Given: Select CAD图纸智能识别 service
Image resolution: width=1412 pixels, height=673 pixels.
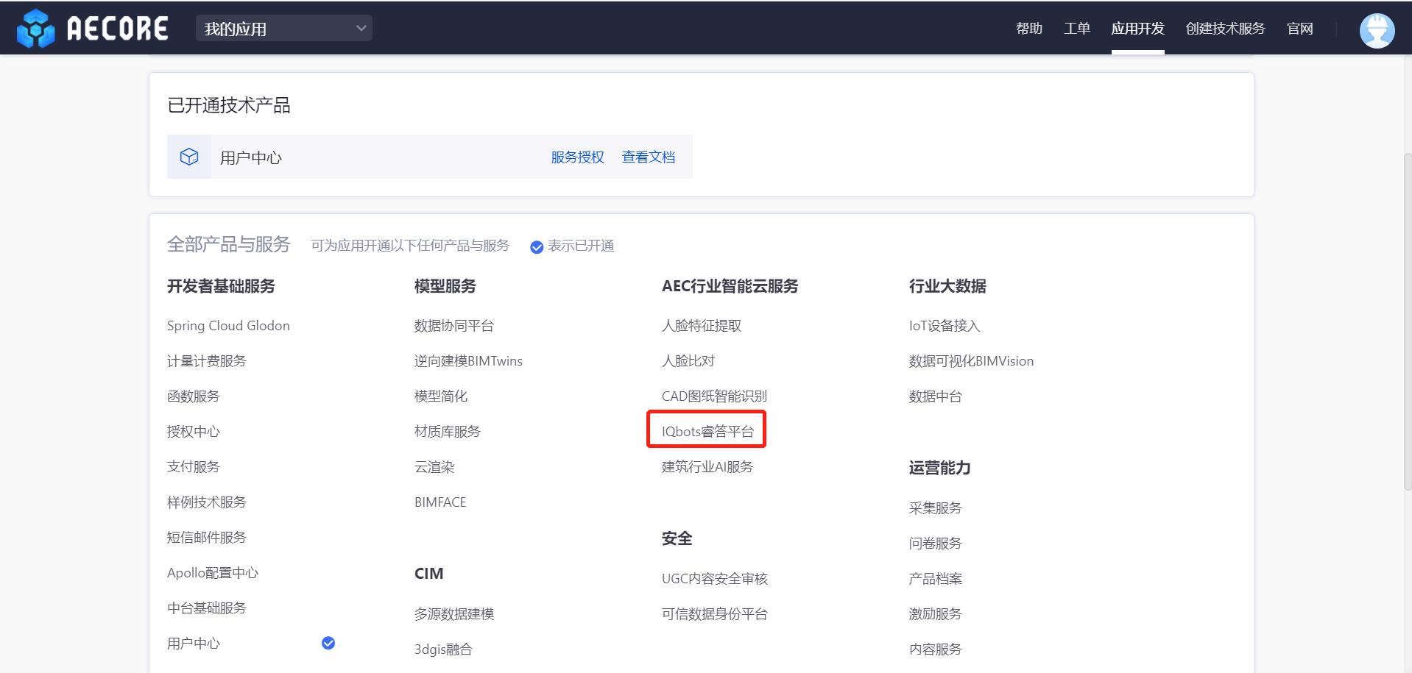Looking at the screenshot, I should point(714,396).
